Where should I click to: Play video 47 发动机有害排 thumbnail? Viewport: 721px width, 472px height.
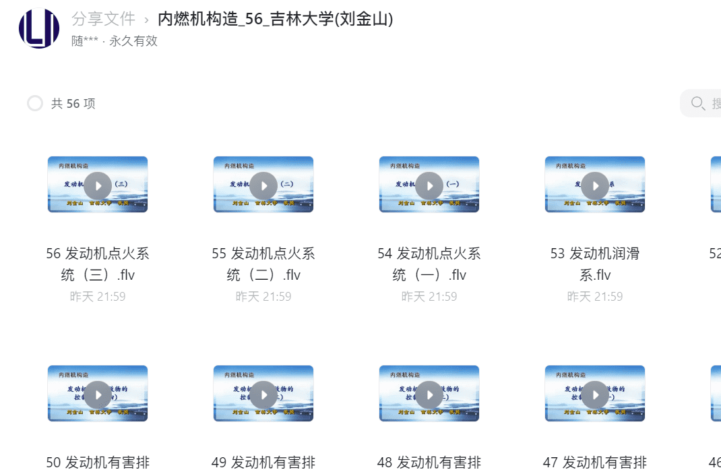(x=595, y=394)
